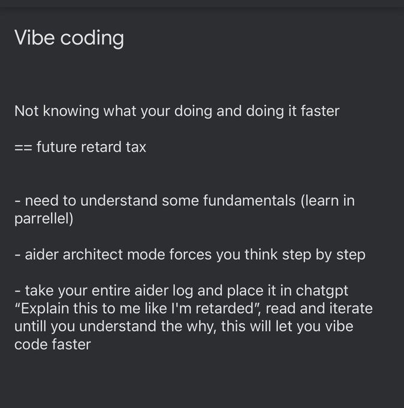Click the word "tax"
This screenshot has width=404, height=408.
135,147
